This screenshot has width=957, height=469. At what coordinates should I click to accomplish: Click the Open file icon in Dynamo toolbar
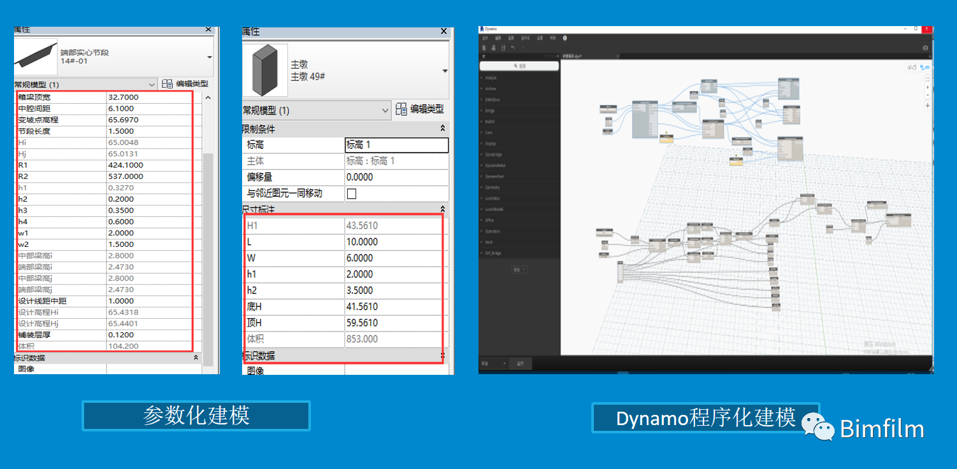point(494,48)
